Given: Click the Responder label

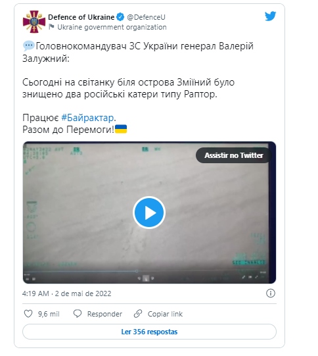Looking at the screenshot, I should [x=104, y=314].
